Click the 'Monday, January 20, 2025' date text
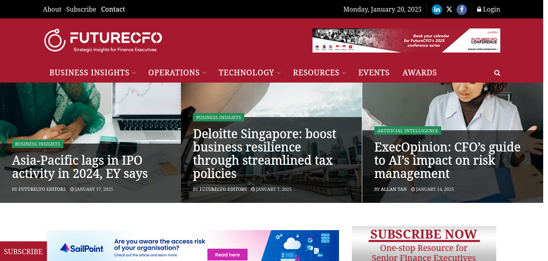This screenshot has height=261, width=548. [382, 9]
